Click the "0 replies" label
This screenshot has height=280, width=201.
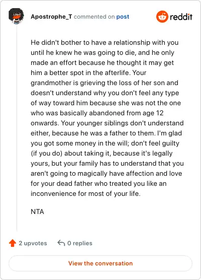point(80,243)
